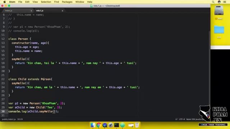Open the green Atom icon in Dock
This screenshot has height=129, width=230.
point(123,125)
